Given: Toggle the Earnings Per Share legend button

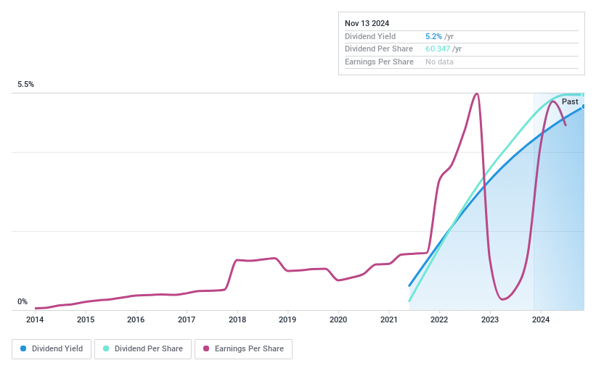Looking at the screenshot, I should coord(243,349).
